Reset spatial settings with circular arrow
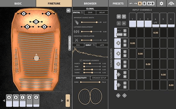The width and height of the screenshot is (176, 109). tap(82, 12)
